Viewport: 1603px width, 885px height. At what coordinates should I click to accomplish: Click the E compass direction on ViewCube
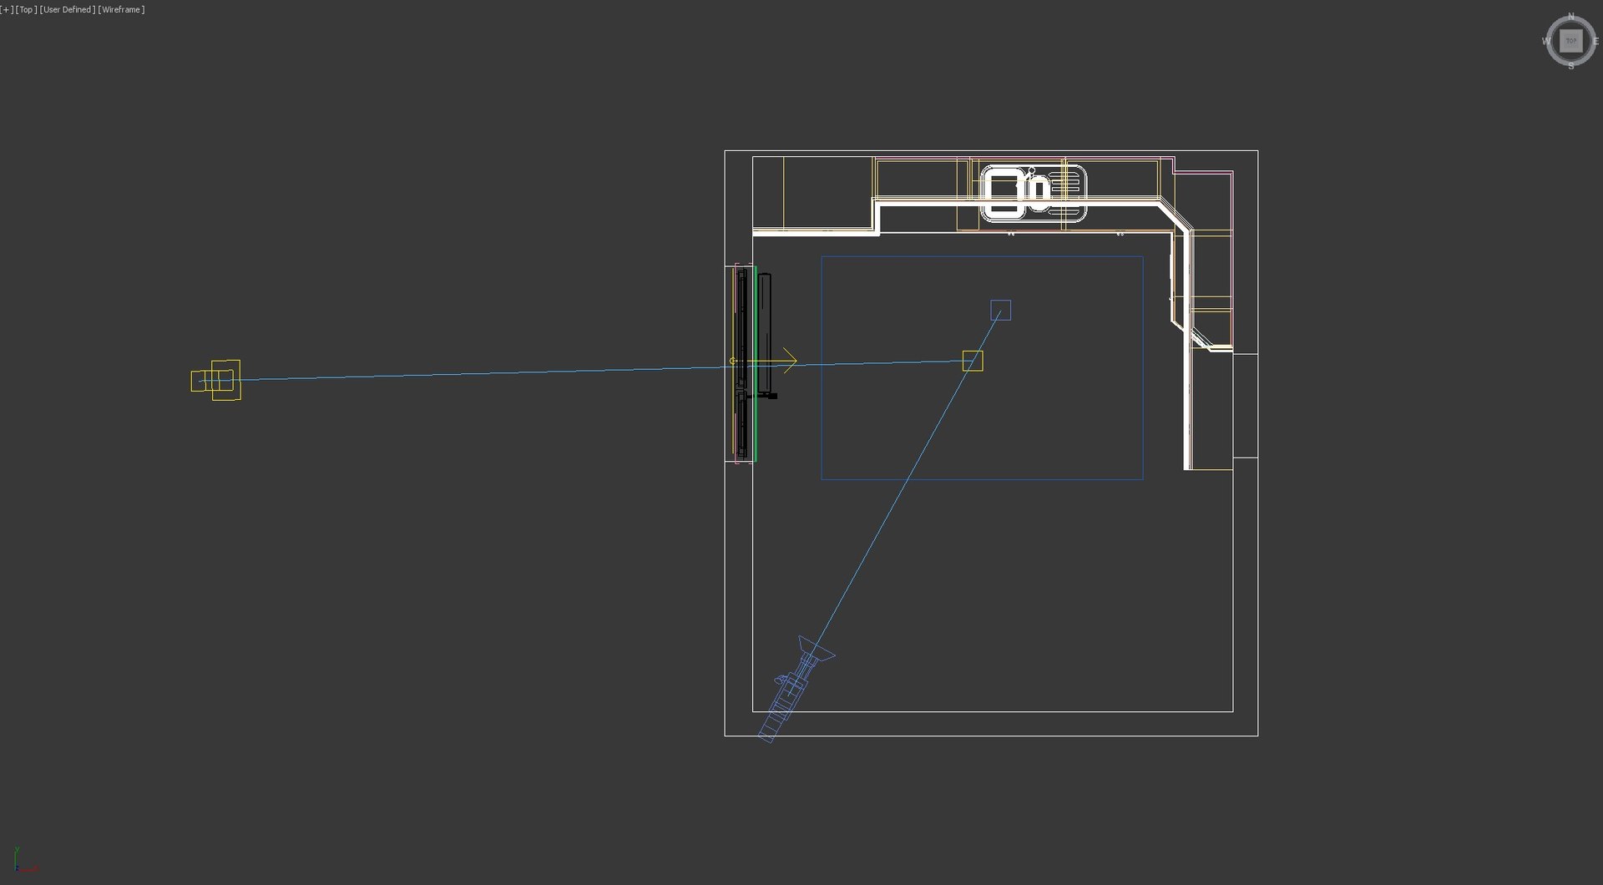(1595, 41)
